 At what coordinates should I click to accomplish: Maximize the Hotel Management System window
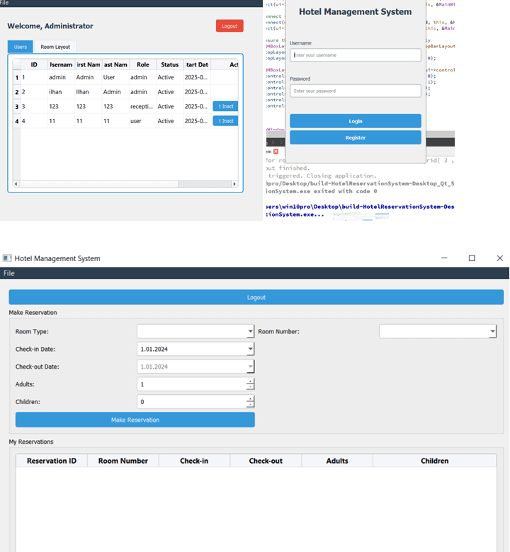pyautogui.click(x=472, y=258)
